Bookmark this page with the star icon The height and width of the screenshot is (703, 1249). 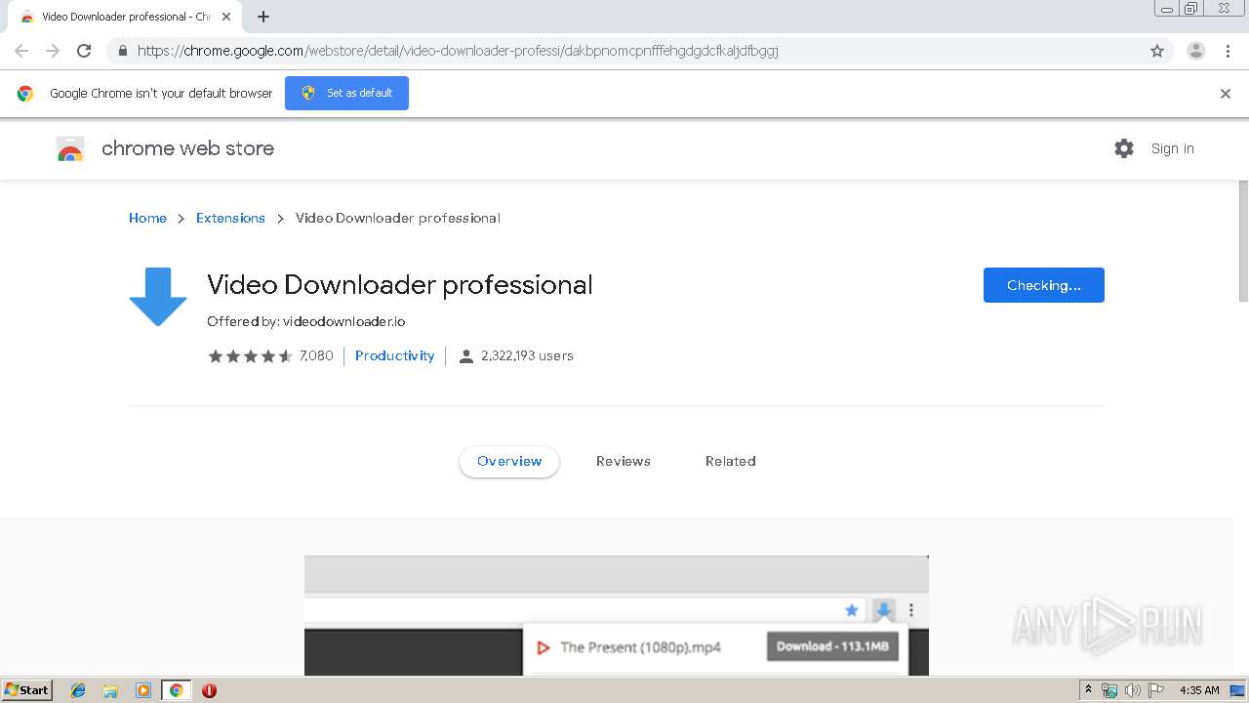(1157, 51)
